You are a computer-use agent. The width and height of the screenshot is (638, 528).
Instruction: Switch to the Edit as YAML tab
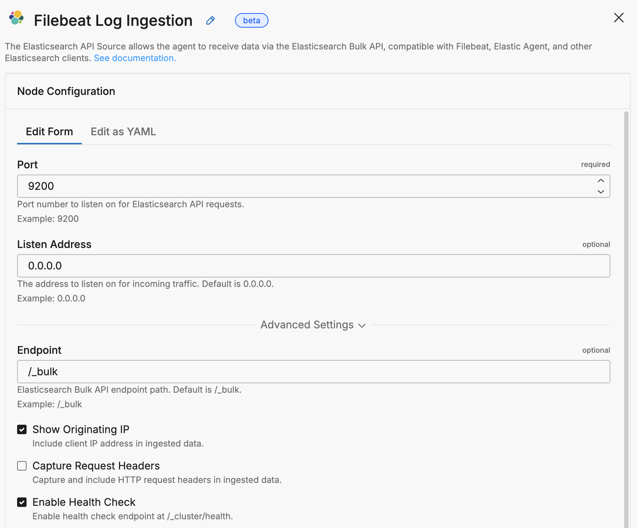[123, 132]
